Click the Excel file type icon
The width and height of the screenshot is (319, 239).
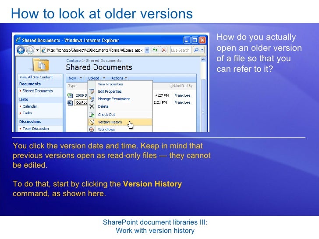(x=70, y=95)
